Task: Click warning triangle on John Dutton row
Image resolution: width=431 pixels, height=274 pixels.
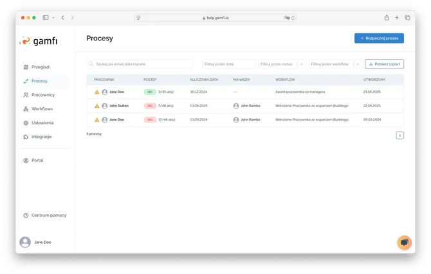Action: (97, 106)
